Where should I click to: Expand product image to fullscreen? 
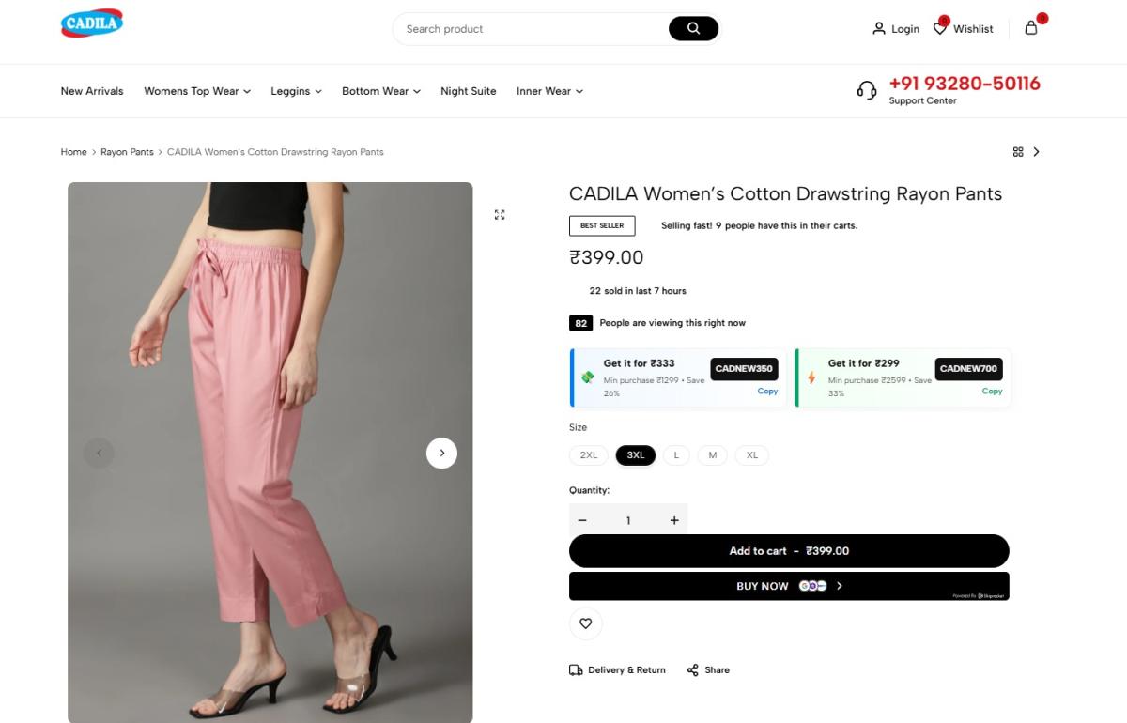coord(500,215)
